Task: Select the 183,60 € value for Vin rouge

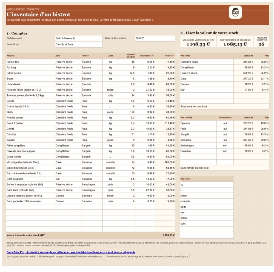Action: point(165,162)
